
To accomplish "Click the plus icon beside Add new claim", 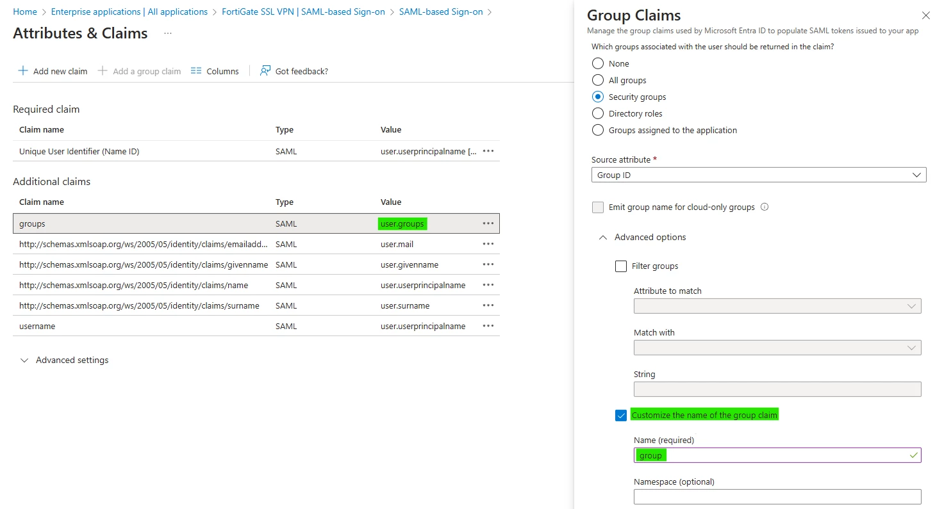I will point(23,71).
